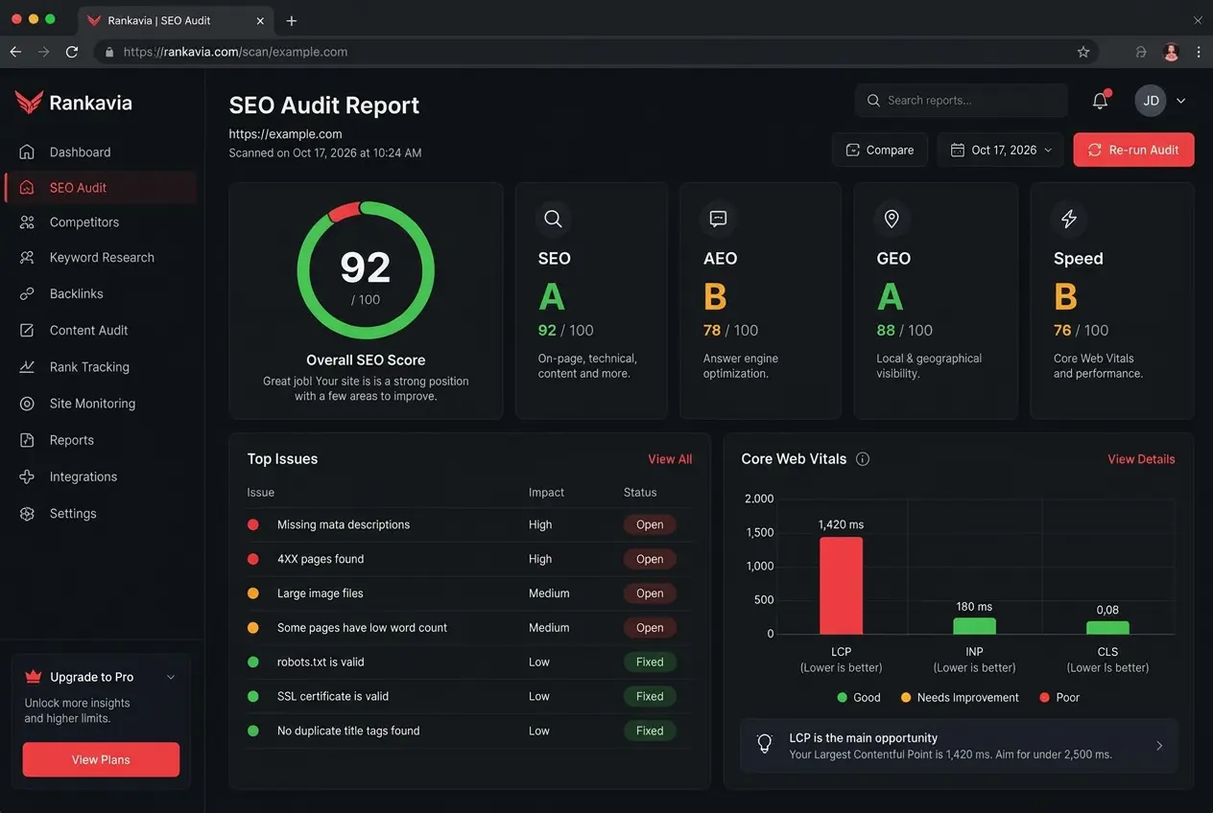Image resolution: width=1213 pixels, height=813 pixels.
Task: Click the Missing mata descriptions issue
Action: tap(344, 524)
